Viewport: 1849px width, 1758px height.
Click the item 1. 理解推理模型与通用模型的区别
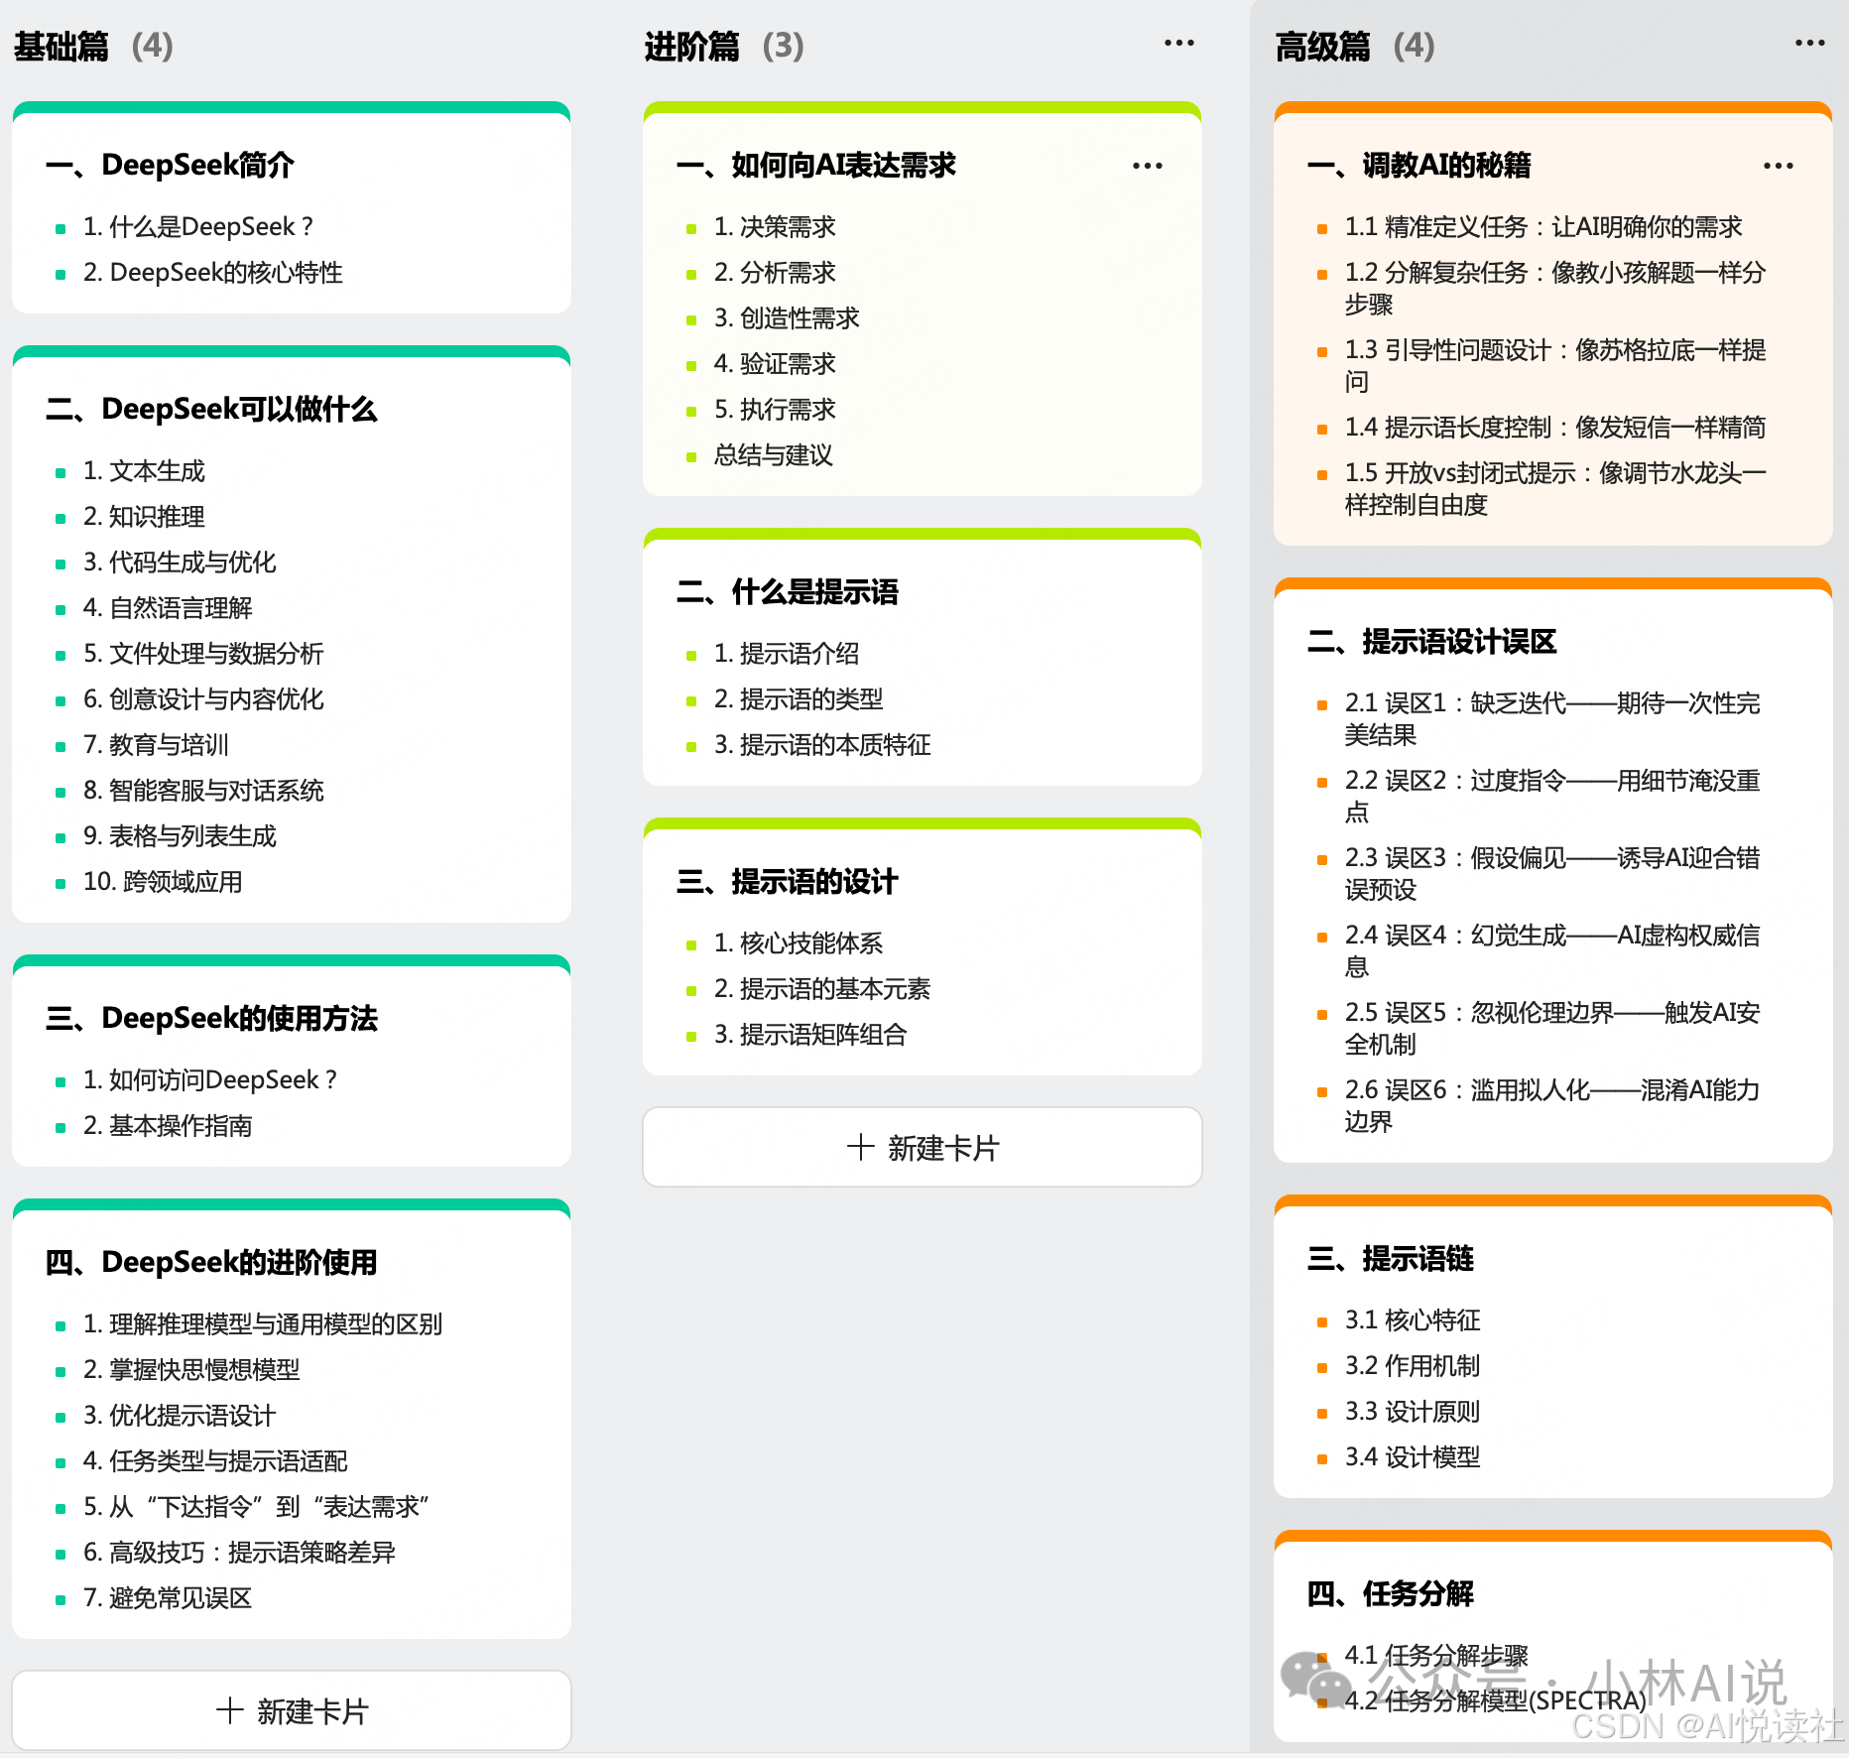click(x=263, y=1324)
